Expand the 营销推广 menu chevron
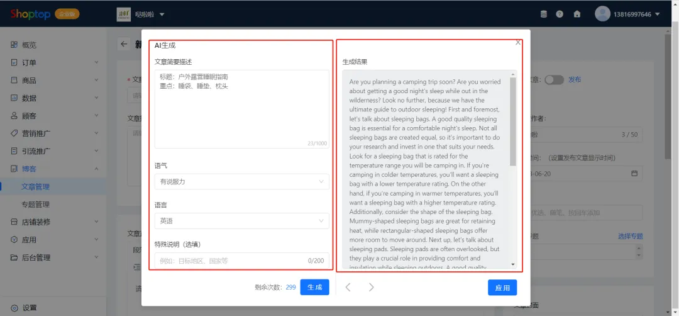Screen dimensions: 679x316 (x=96, y=133)
